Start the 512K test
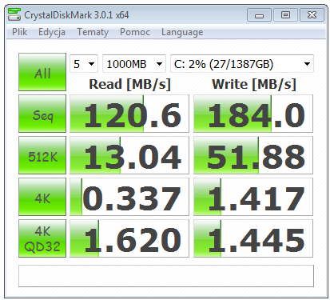Image resolution: width=330 pixels, height=300 pixels. 42,155
